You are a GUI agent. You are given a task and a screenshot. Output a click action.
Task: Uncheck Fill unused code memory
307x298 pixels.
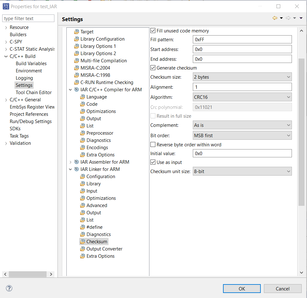click(x=153, y=31)
